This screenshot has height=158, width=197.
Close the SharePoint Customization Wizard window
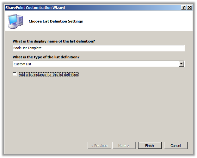pos(189,8)
